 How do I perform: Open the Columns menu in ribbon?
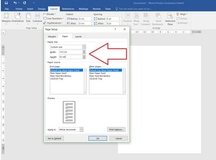38,19
